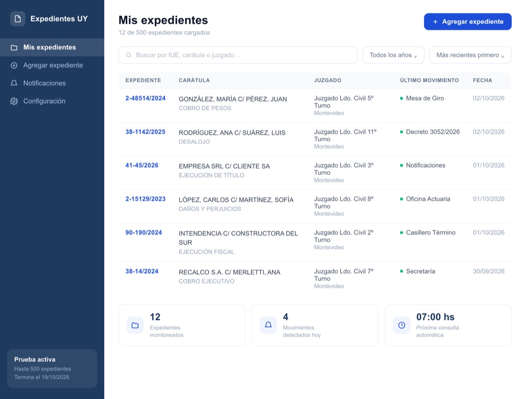
Task: Sort by the FECHA column header
Action: pyautogui.click(x=482, y=80)
